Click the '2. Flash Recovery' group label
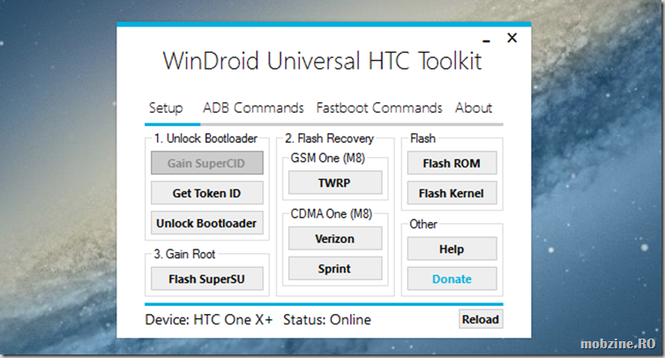This screenshot has width=665, height=358. coord(329,138)
